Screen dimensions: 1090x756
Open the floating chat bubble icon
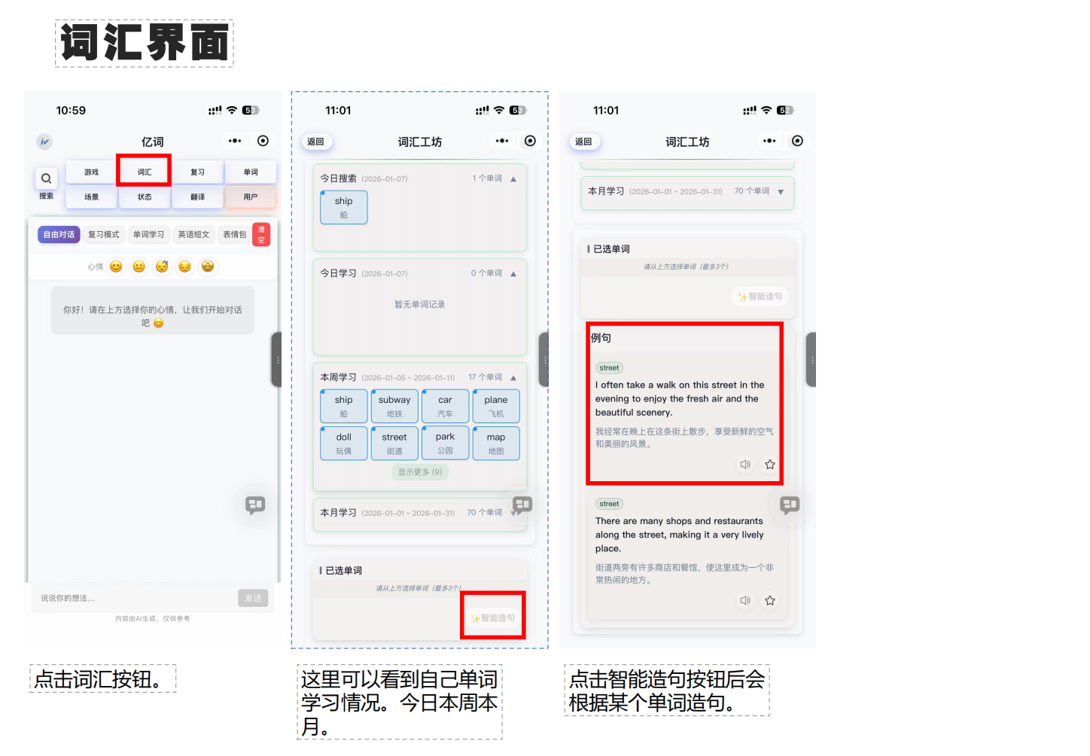pyautogui.click(x=255, y=505)
